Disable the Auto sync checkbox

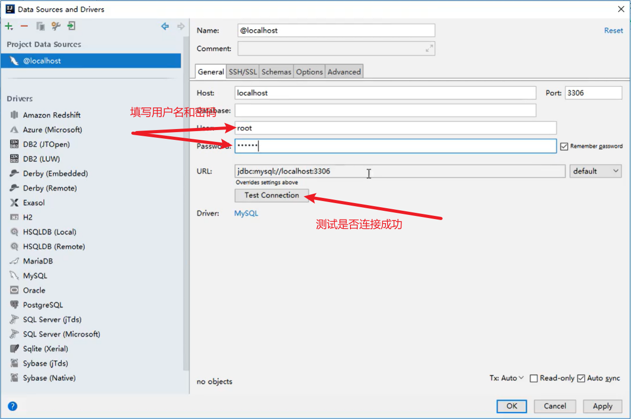[581, 378]
